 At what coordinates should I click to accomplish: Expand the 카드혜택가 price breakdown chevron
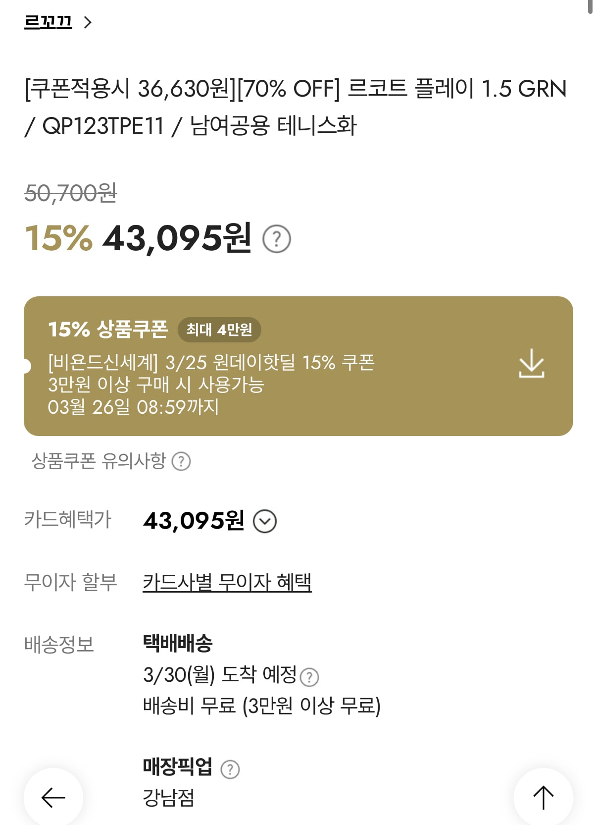click(265, 520)
